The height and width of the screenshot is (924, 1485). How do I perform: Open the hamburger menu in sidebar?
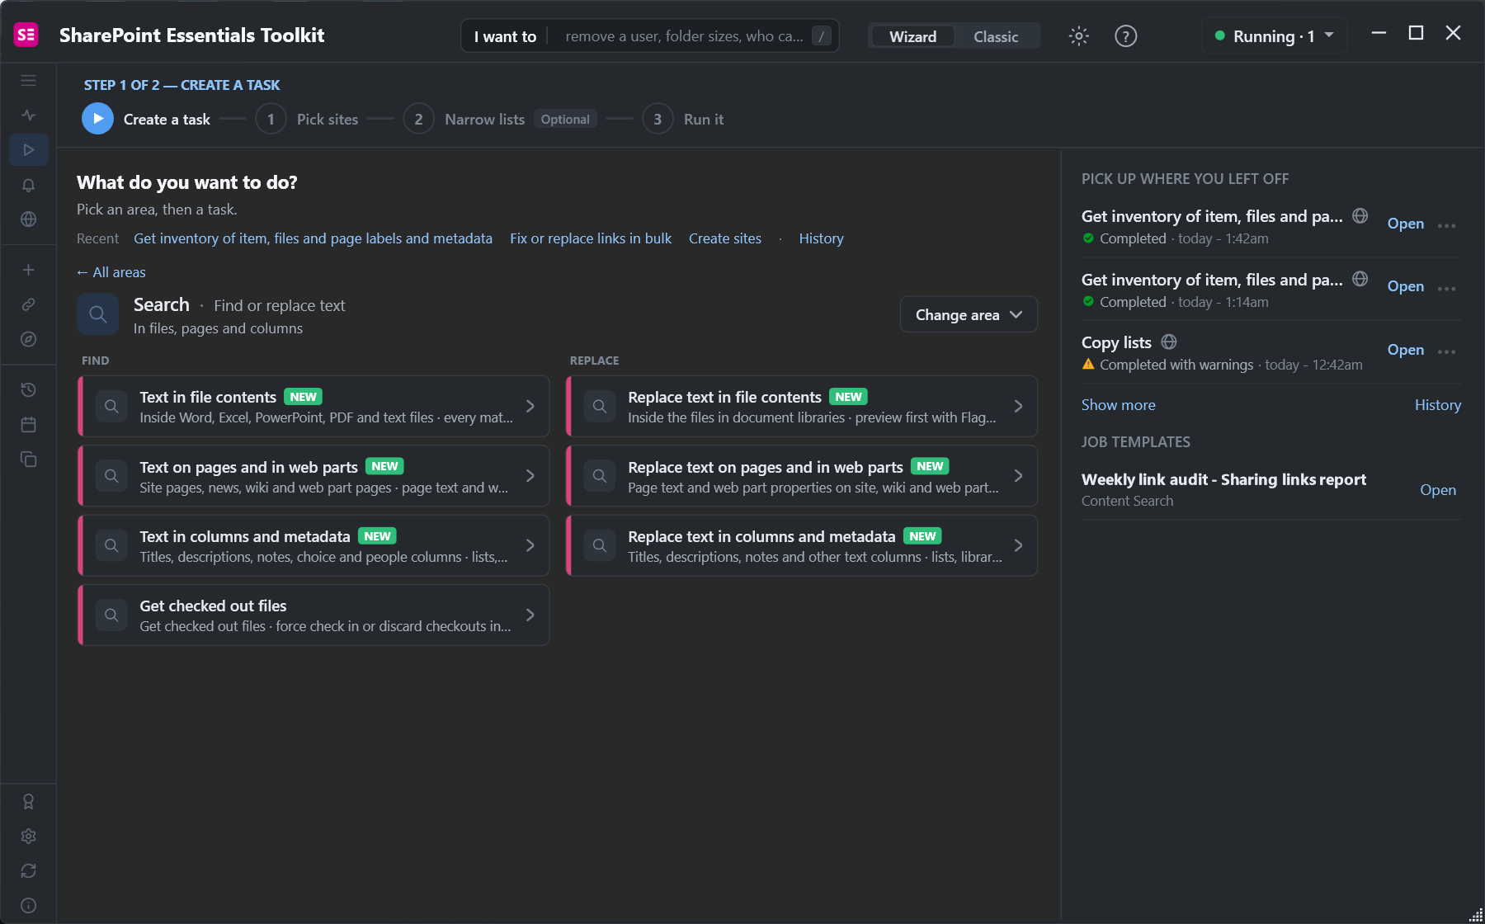[28, 81]
